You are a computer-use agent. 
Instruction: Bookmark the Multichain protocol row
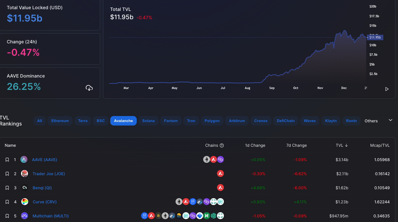point(7,216)
